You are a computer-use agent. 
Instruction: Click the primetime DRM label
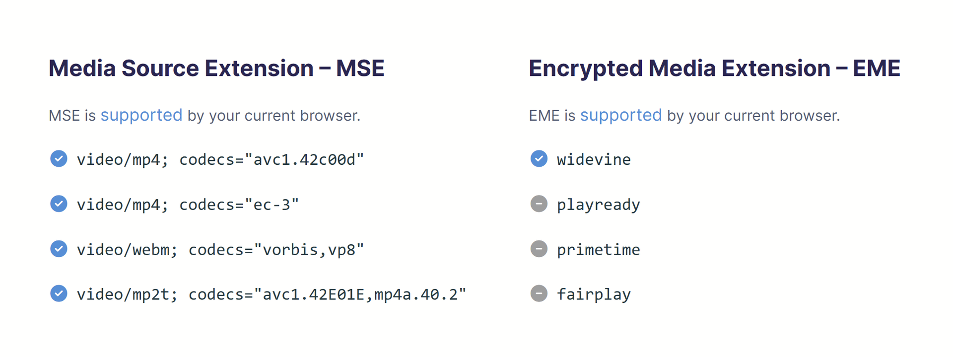pos(598,249)
